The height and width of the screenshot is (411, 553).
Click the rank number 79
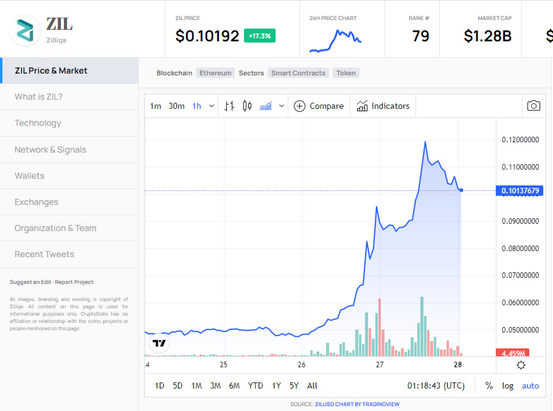[420, 36]
